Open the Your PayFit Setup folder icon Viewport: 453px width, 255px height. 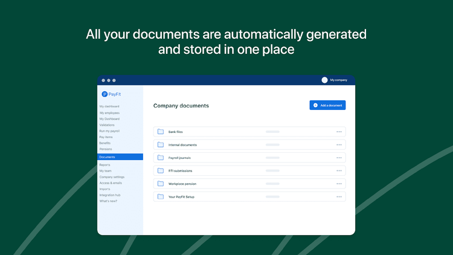coord(161,196)
